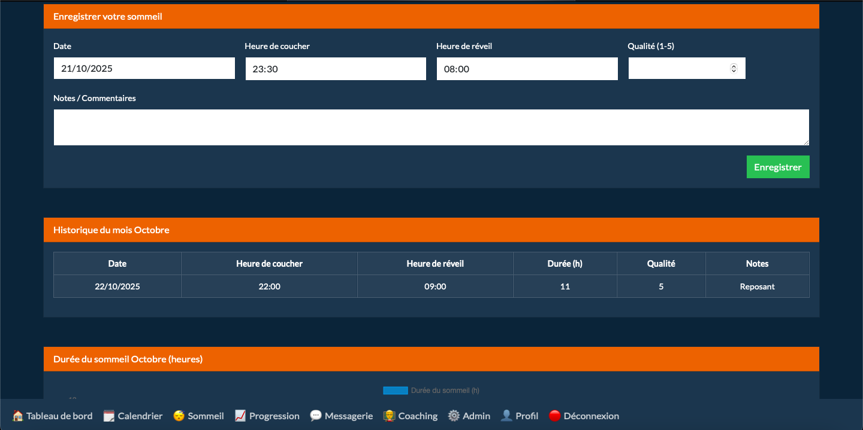The width and height of the screenshot is (863, 430).
Task: Click the chart icon beside Progression
Action: 240,416
